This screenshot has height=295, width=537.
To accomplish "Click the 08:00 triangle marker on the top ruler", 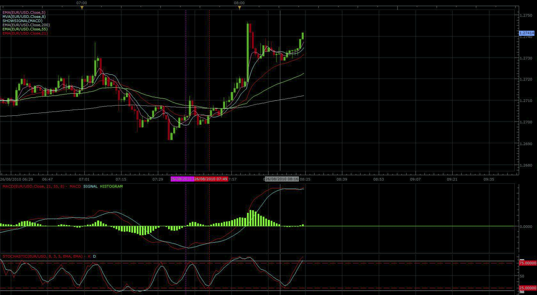I will coord(240,8).
